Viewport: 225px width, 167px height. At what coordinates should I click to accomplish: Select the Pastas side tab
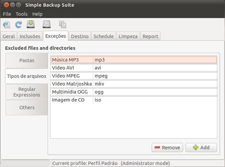[x=27, y=60]
